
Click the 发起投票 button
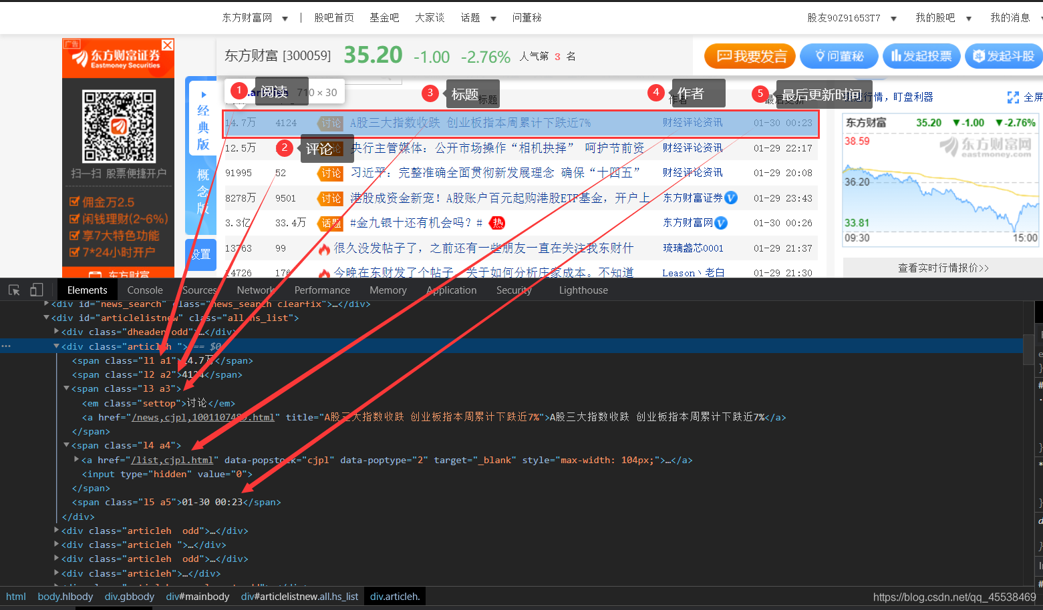point(921,57)
